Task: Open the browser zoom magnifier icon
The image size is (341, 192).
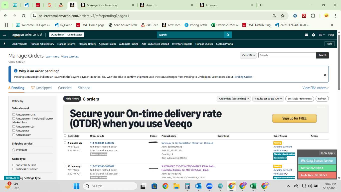Action: click(x=275, y=16)
